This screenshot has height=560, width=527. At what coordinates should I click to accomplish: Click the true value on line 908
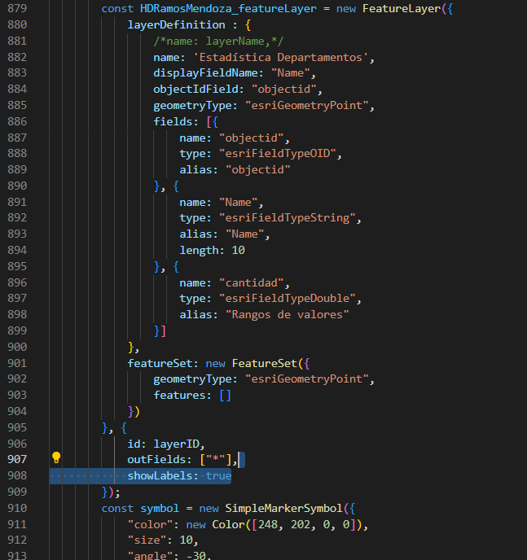click(x=218, y=475)
